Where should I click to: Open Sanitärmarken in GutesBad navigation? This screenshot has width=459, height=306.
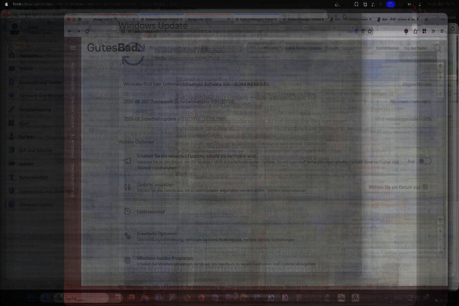click(387, 49)
